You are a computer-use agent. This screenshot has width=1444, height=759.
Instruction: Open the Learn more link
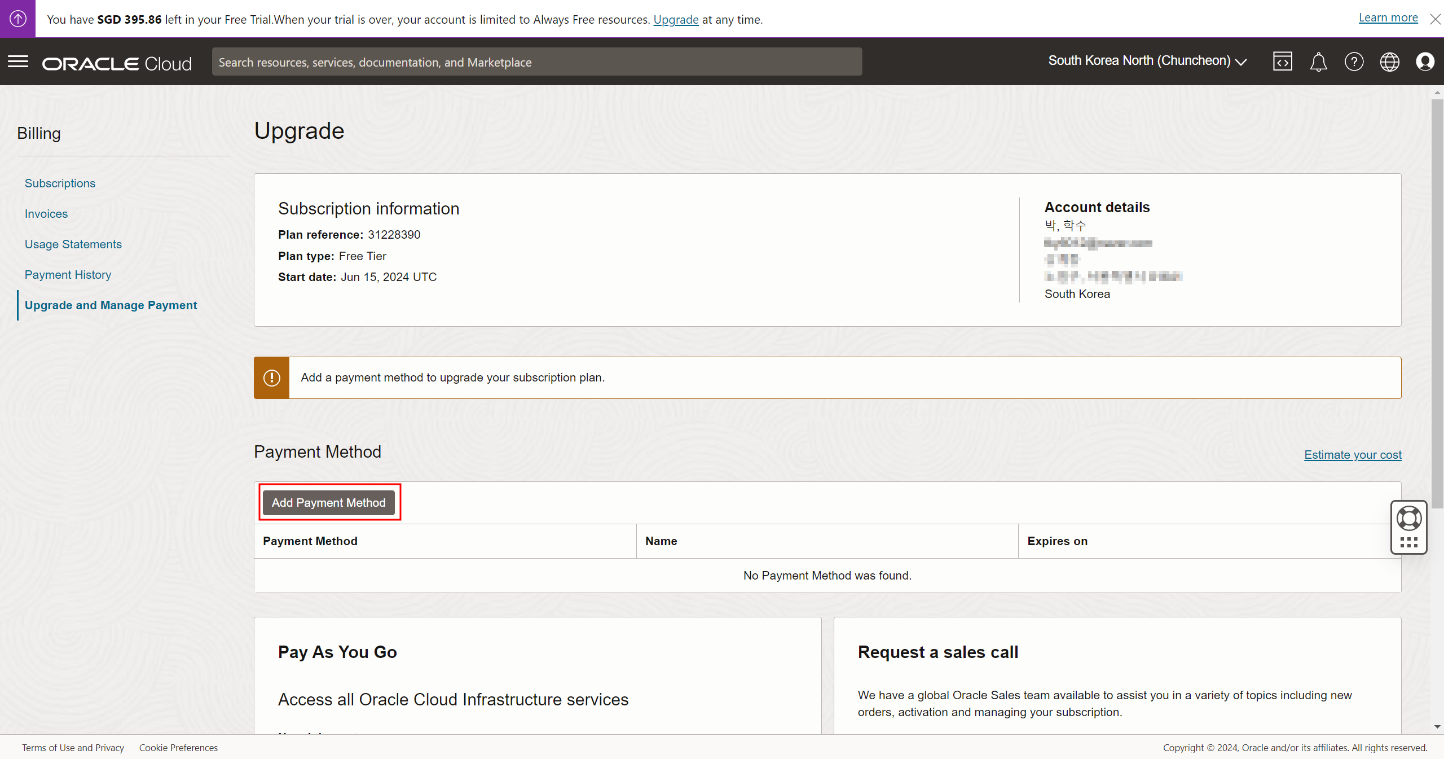coord(1388,17)
